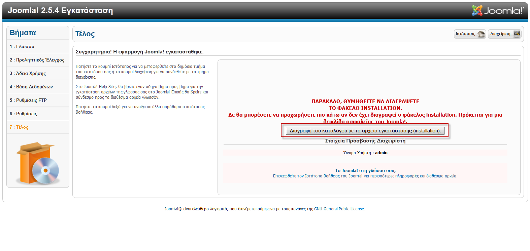
Task: Click the Το Joomla! στη γλώσσα σου heading
Action: pyautogui.click(x=365, y=171)
